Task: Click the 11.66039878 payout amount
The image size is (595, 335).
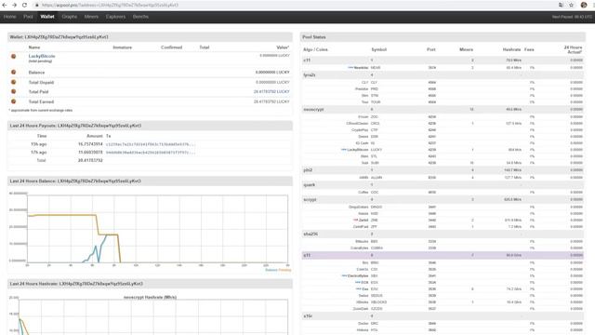Action: 90,153
